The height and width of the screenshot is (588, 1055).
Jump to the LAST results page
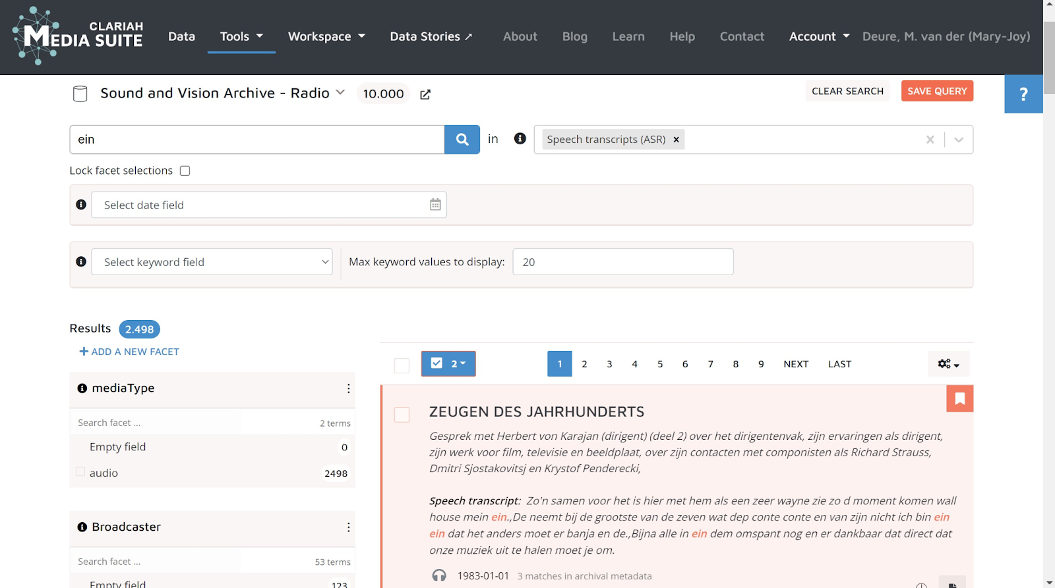839,363
